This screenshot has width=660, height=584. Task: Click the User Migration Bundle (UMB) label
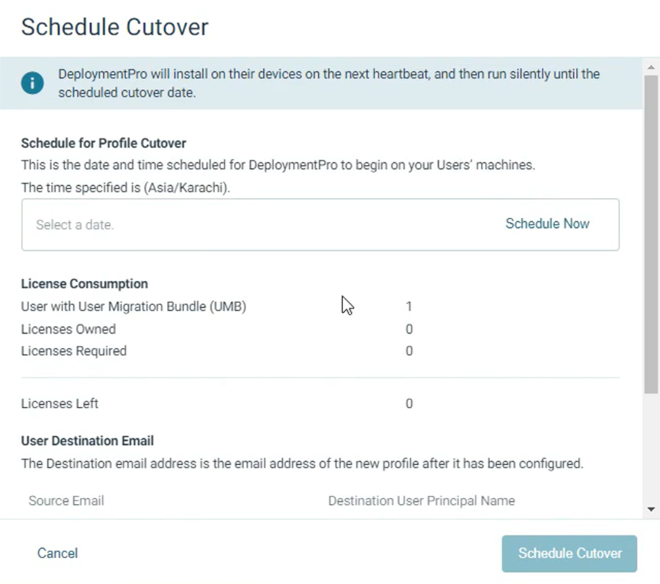point(134,307)
